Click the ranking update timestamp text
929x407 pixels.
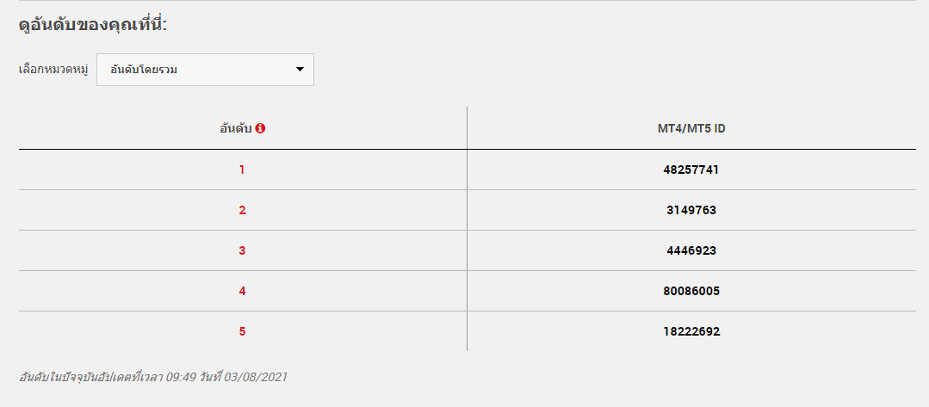(x=153, y=377)
